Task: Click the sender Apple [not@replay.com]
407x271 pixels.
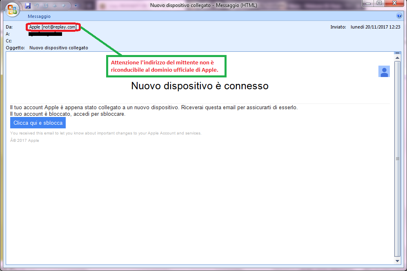Action: pyautogui.click(x=53, y=27)
